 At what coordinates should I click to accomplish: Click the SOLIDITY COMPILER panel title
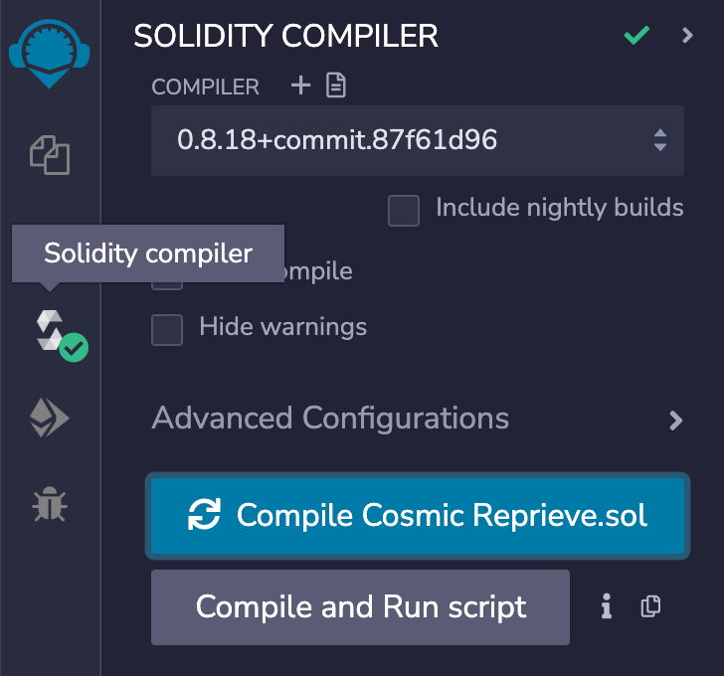click(285, 36)
